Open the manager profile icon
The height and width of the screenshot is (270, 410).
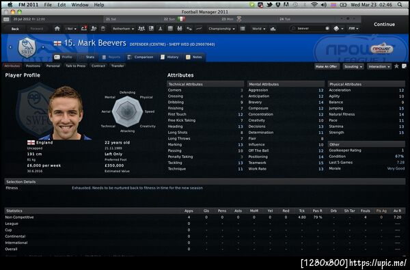coord(94,29)
